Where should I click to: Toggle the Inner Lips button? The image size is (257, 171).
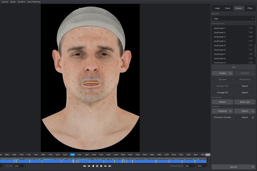click(245, 102)
